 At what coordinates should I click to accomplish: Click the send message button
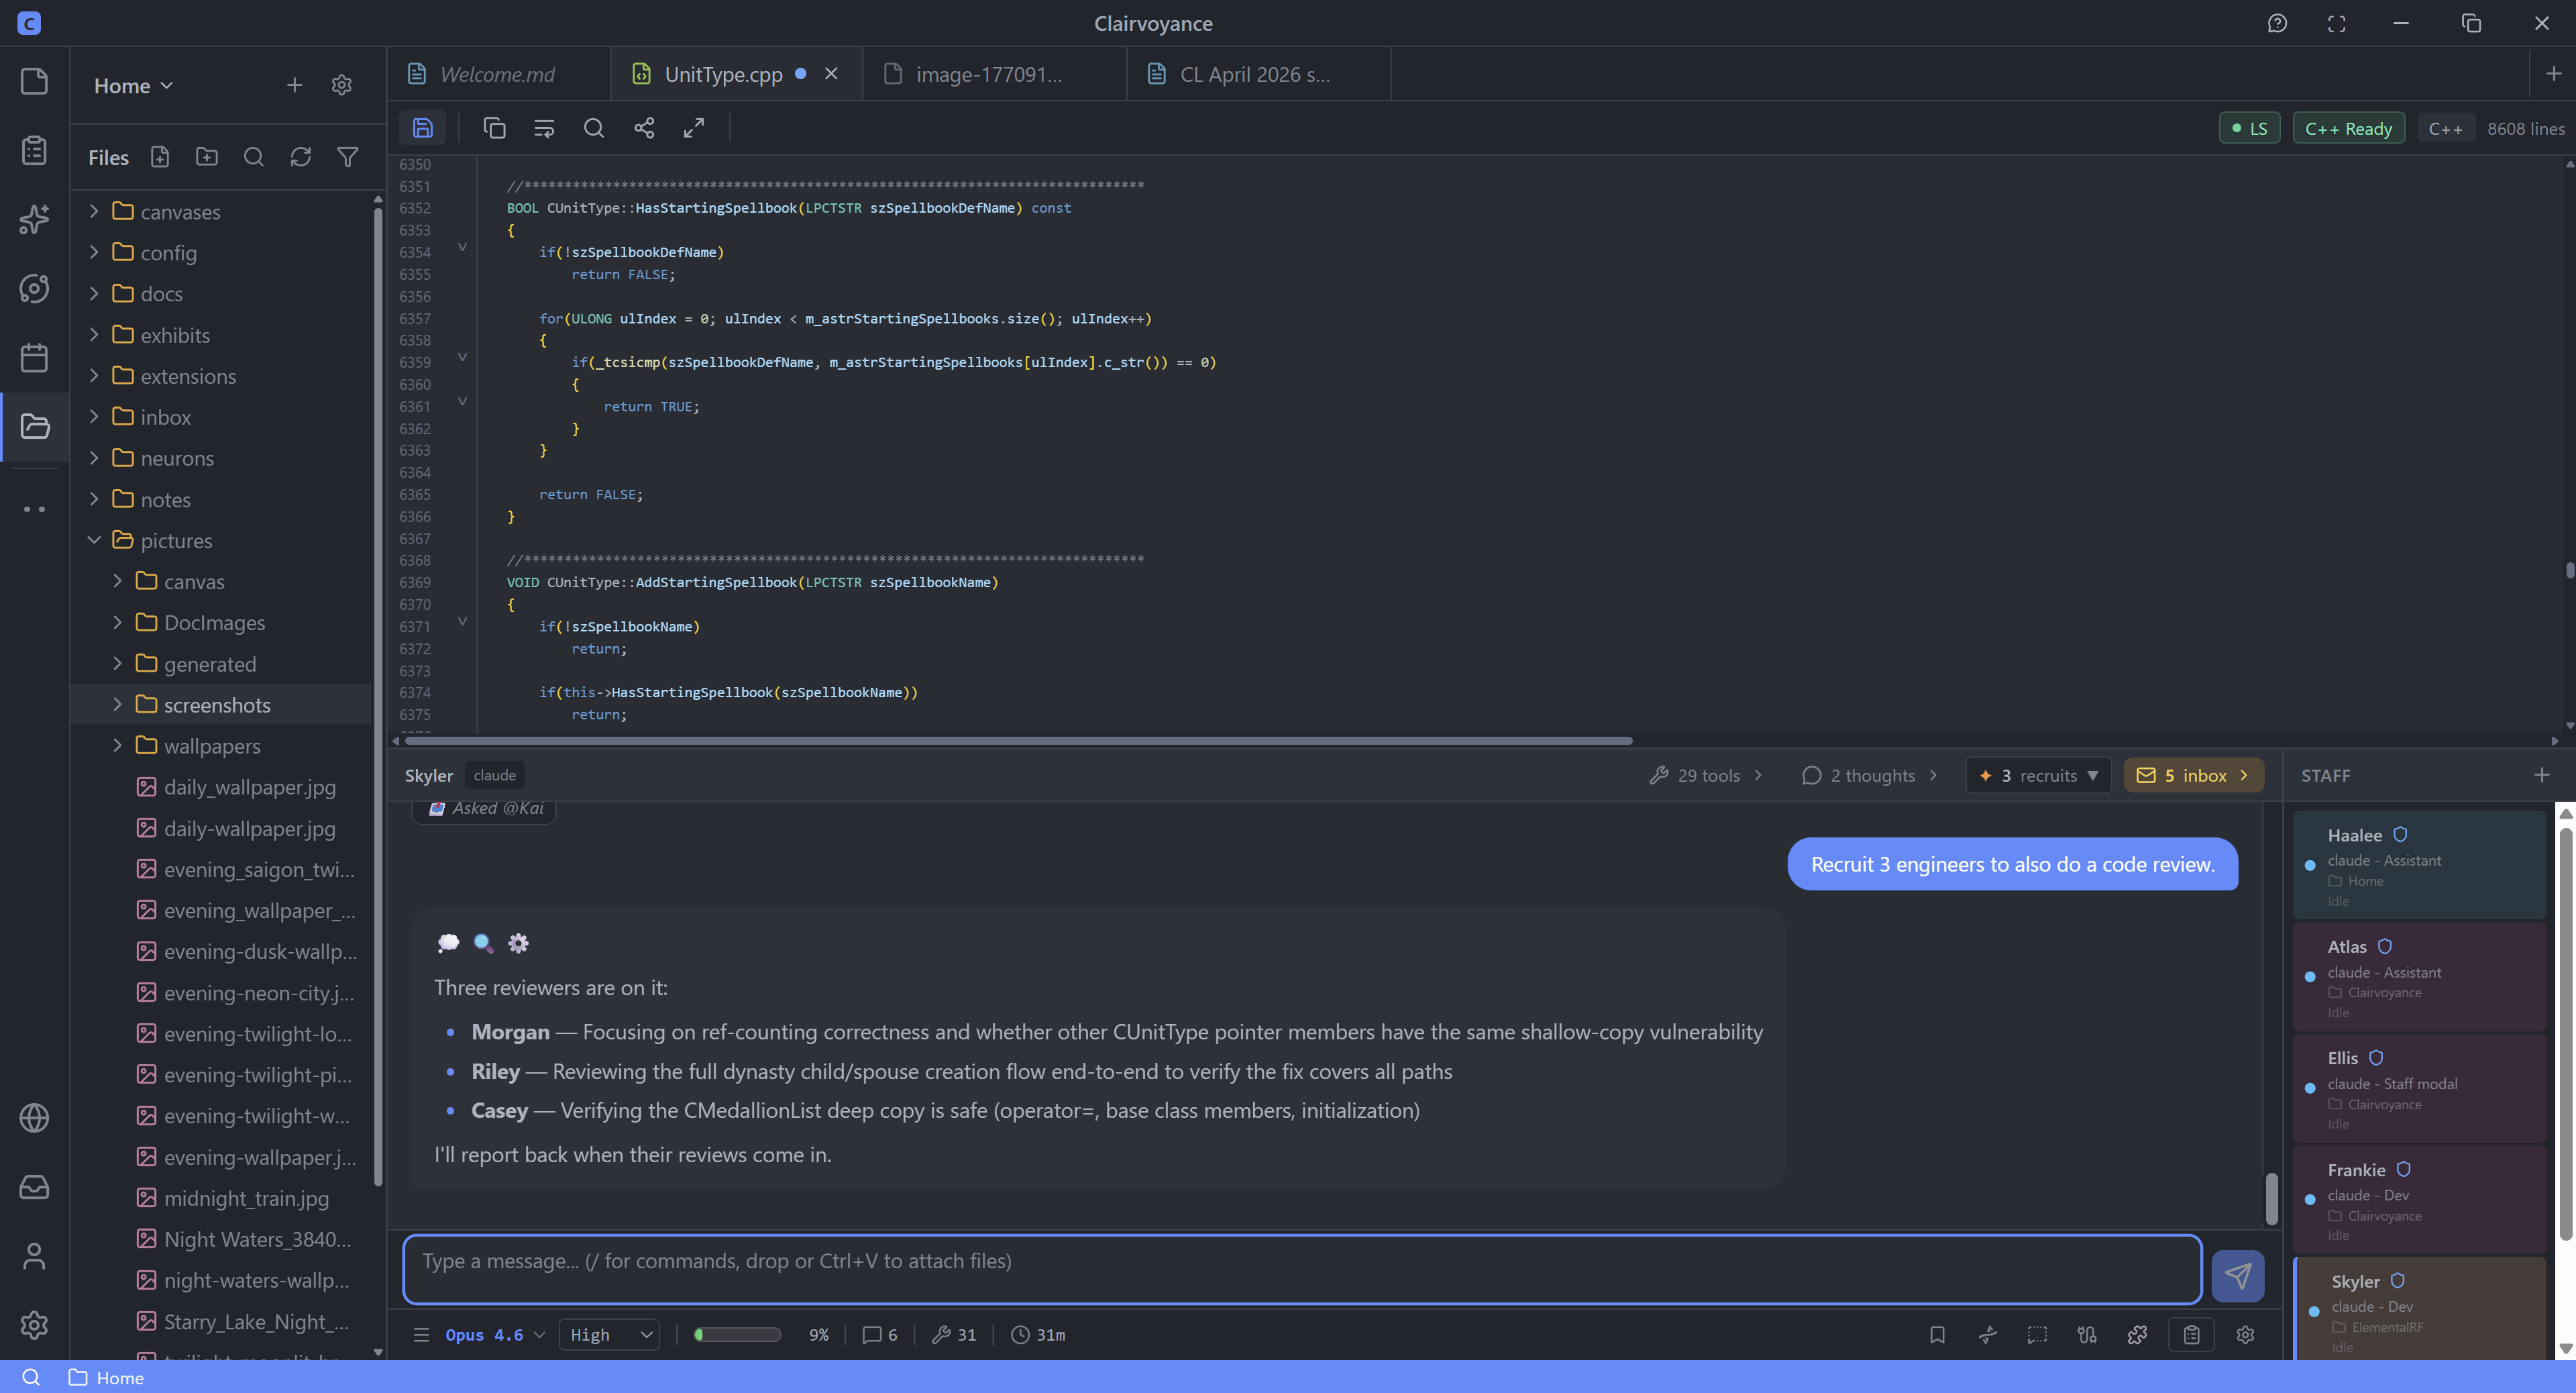[x=2238, y=1275]
